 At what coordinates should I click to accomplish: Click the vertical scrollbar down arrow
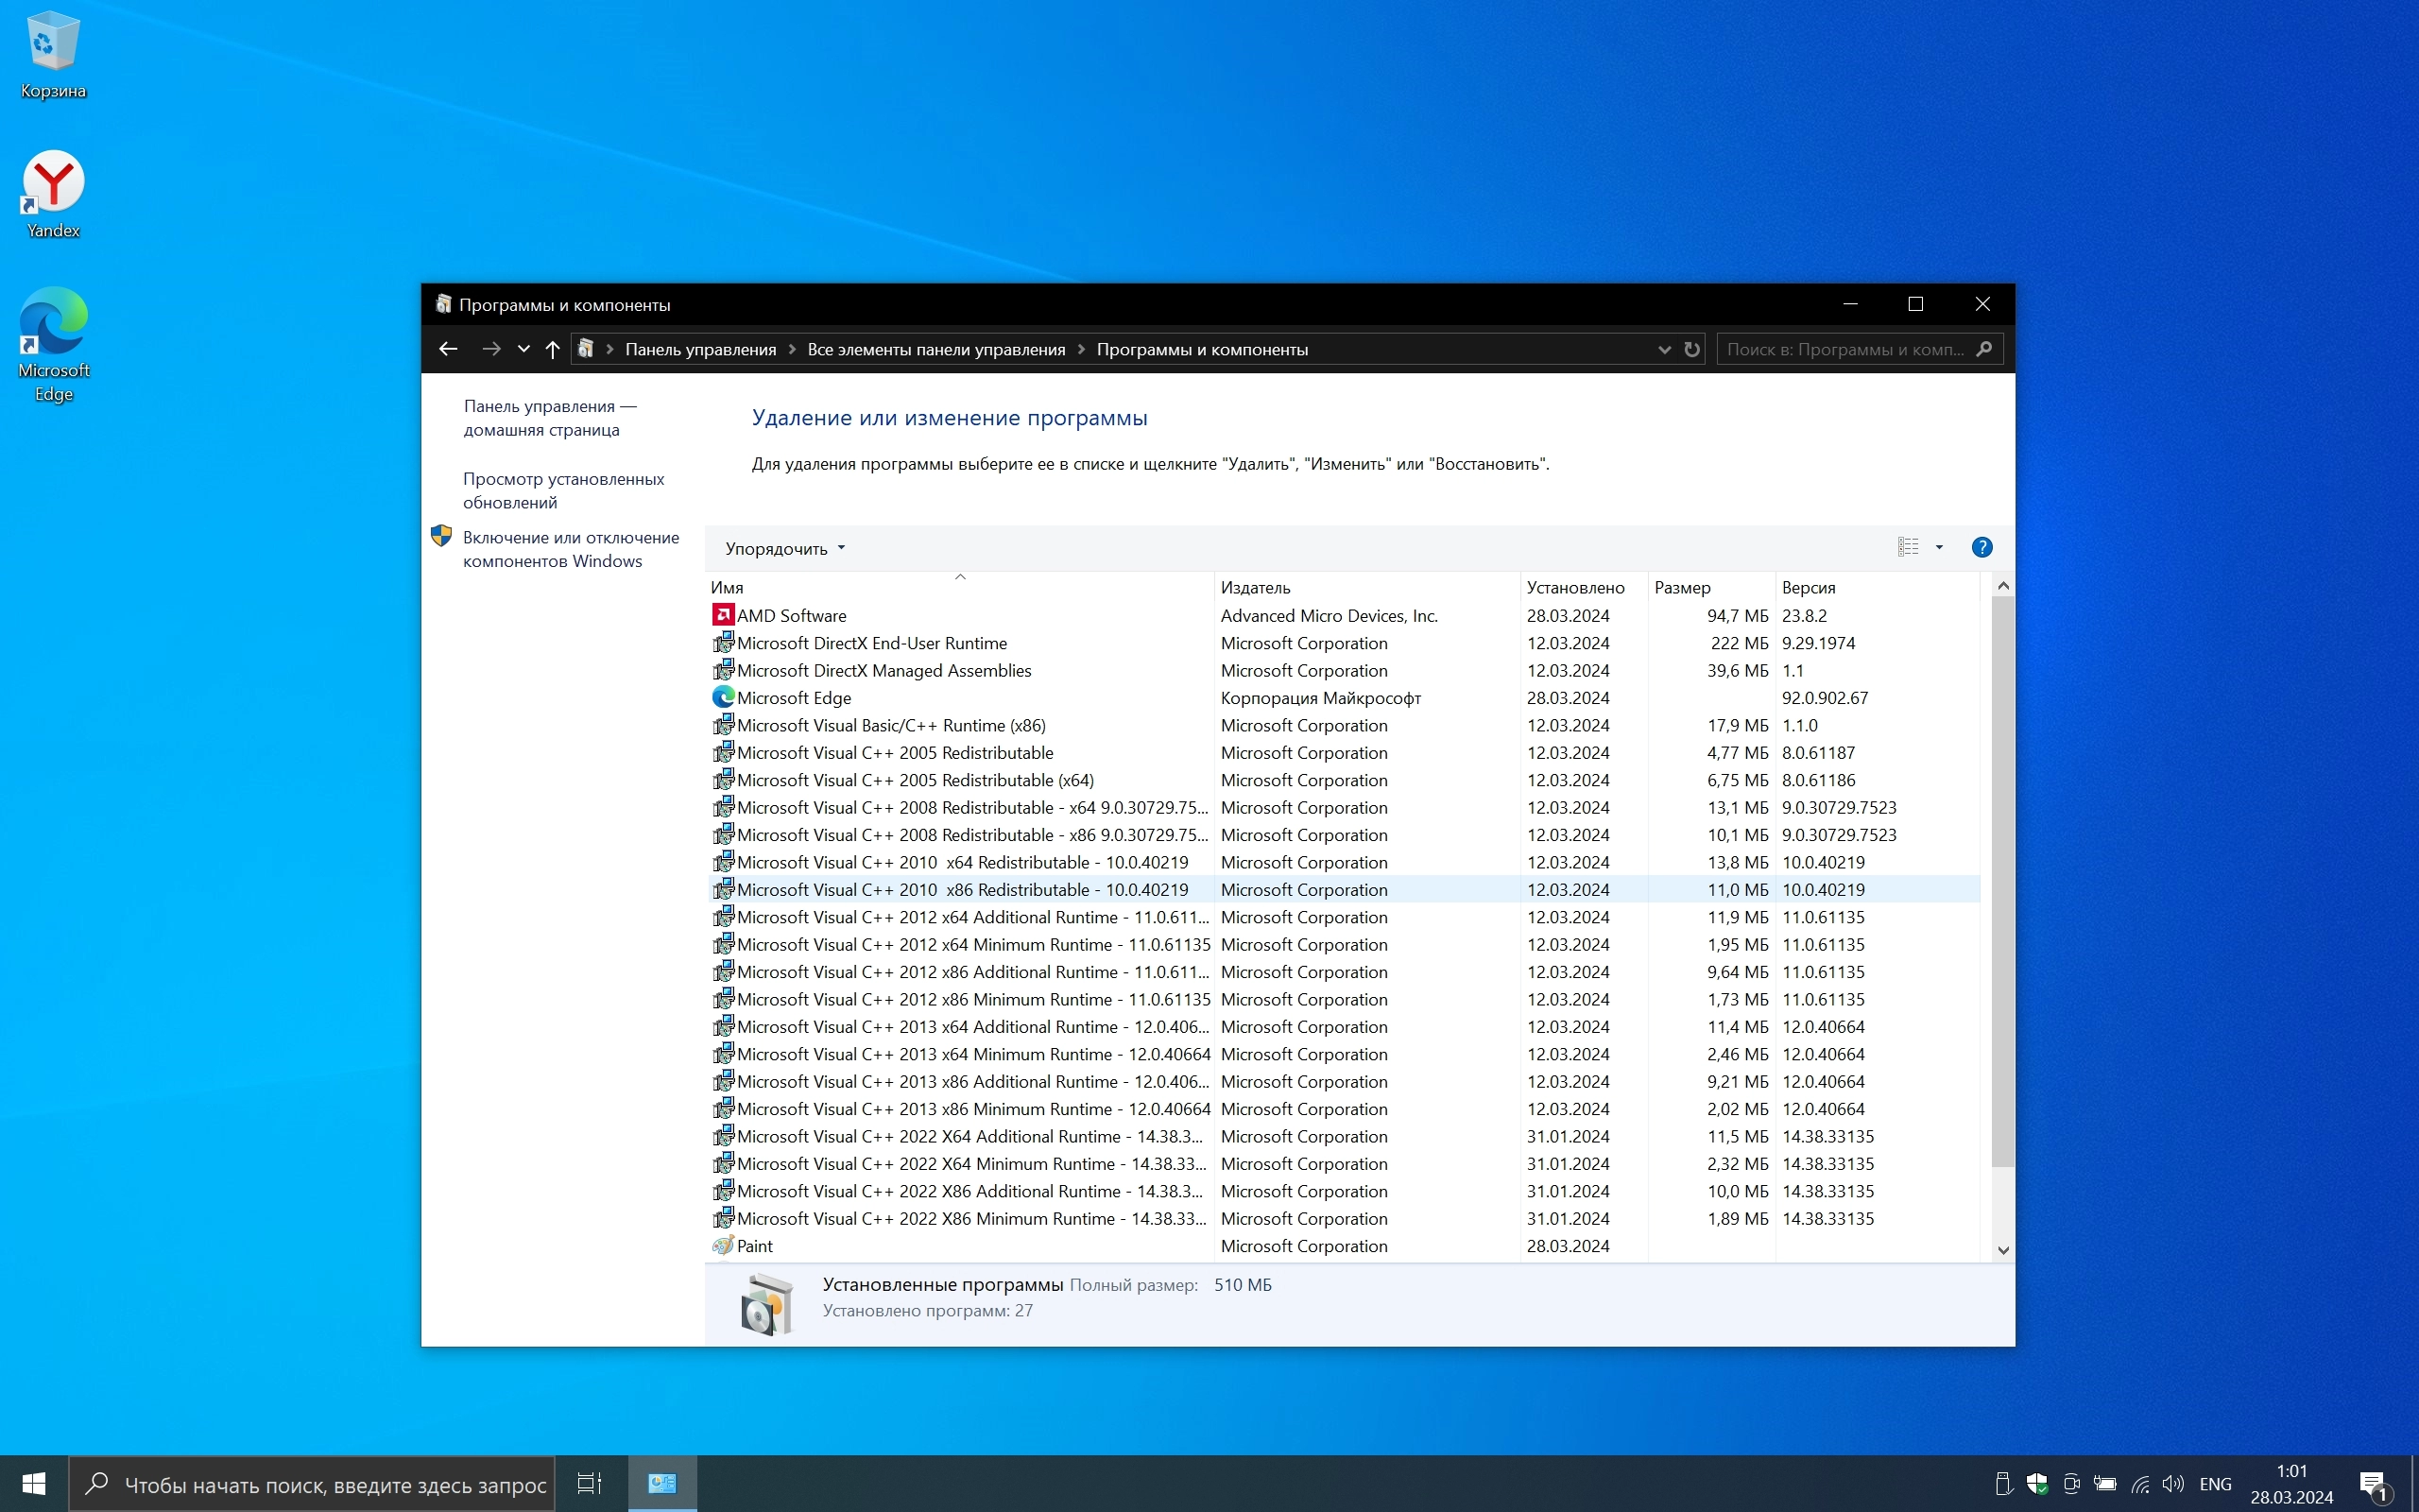[2002, 1250]
